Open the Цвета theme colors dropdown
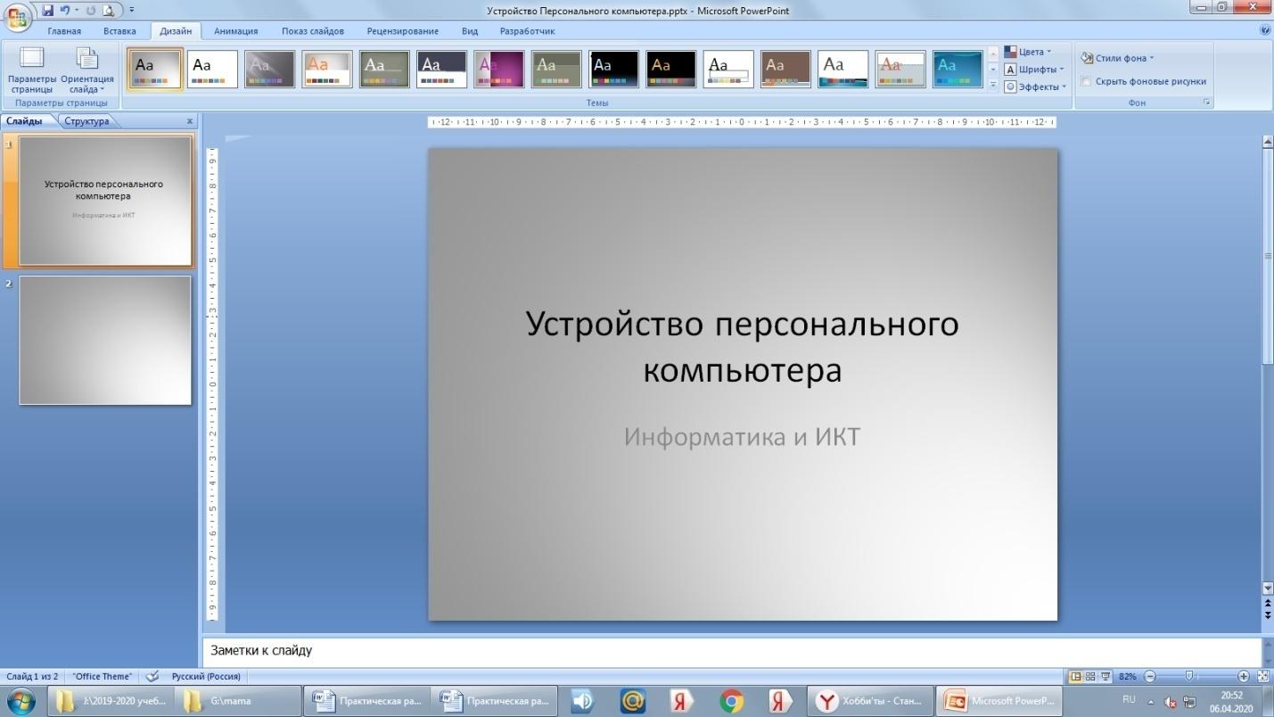 coord(1028,52)
